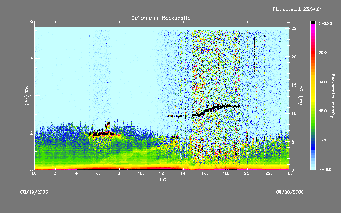Click the 10 kft tick label on right axis

[x=294, y=113]
